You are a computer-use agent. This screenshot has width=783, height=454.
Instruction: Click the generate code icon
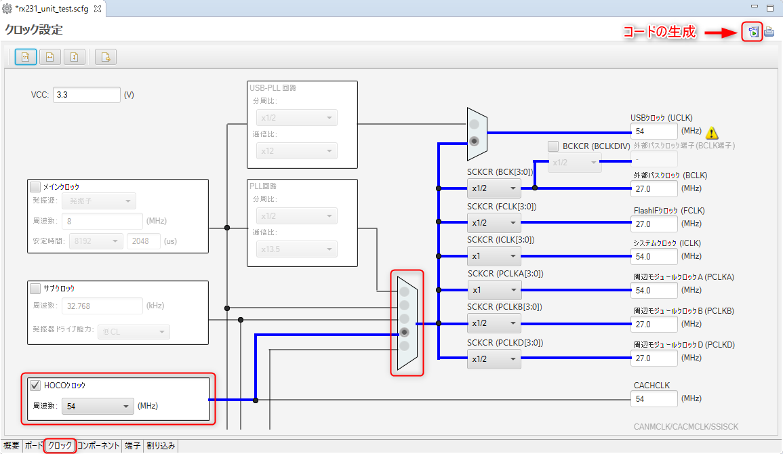click(x=752, y=32)
